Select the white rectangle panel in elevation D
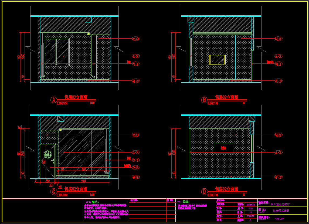Image resolution: width=309 pixels, height=224 pixels. (x=224, y=148)
